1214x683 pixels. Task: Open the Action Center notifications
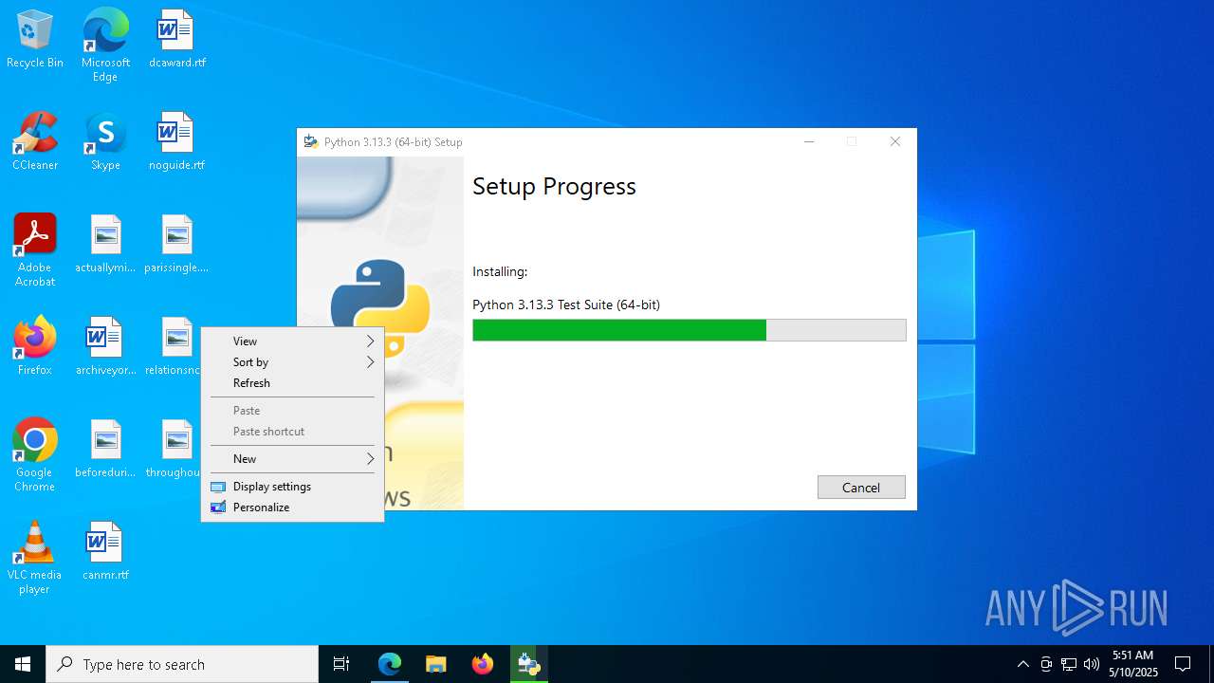point(1183,664)
